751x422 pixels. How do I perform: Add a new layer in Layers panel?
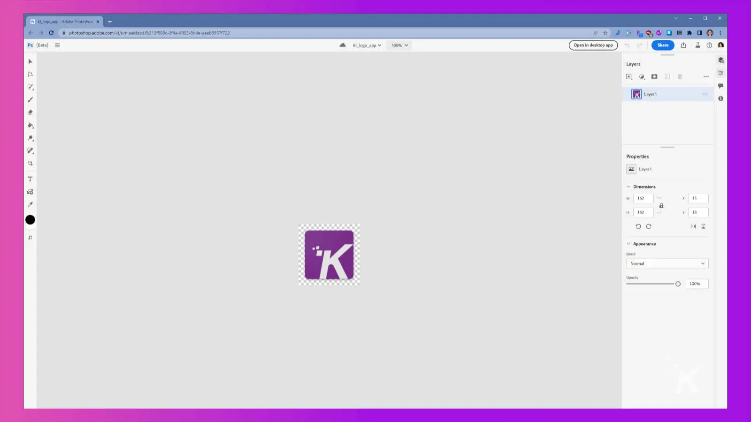[x=629, y=76]
